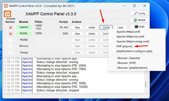Click the FileZilla Config button
This screenshot has height=101, width=169.
[x=104, y=40]
